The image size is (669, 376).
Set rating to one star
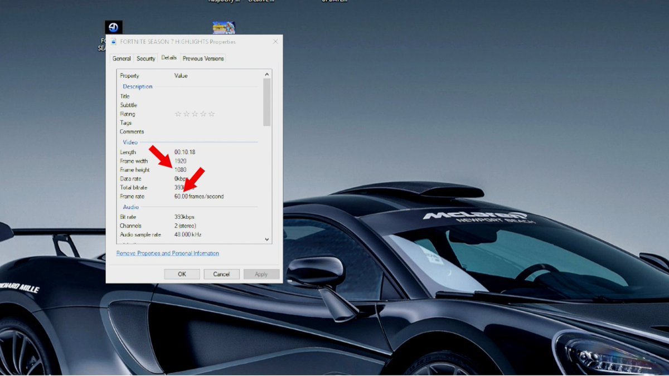(178, 114)
